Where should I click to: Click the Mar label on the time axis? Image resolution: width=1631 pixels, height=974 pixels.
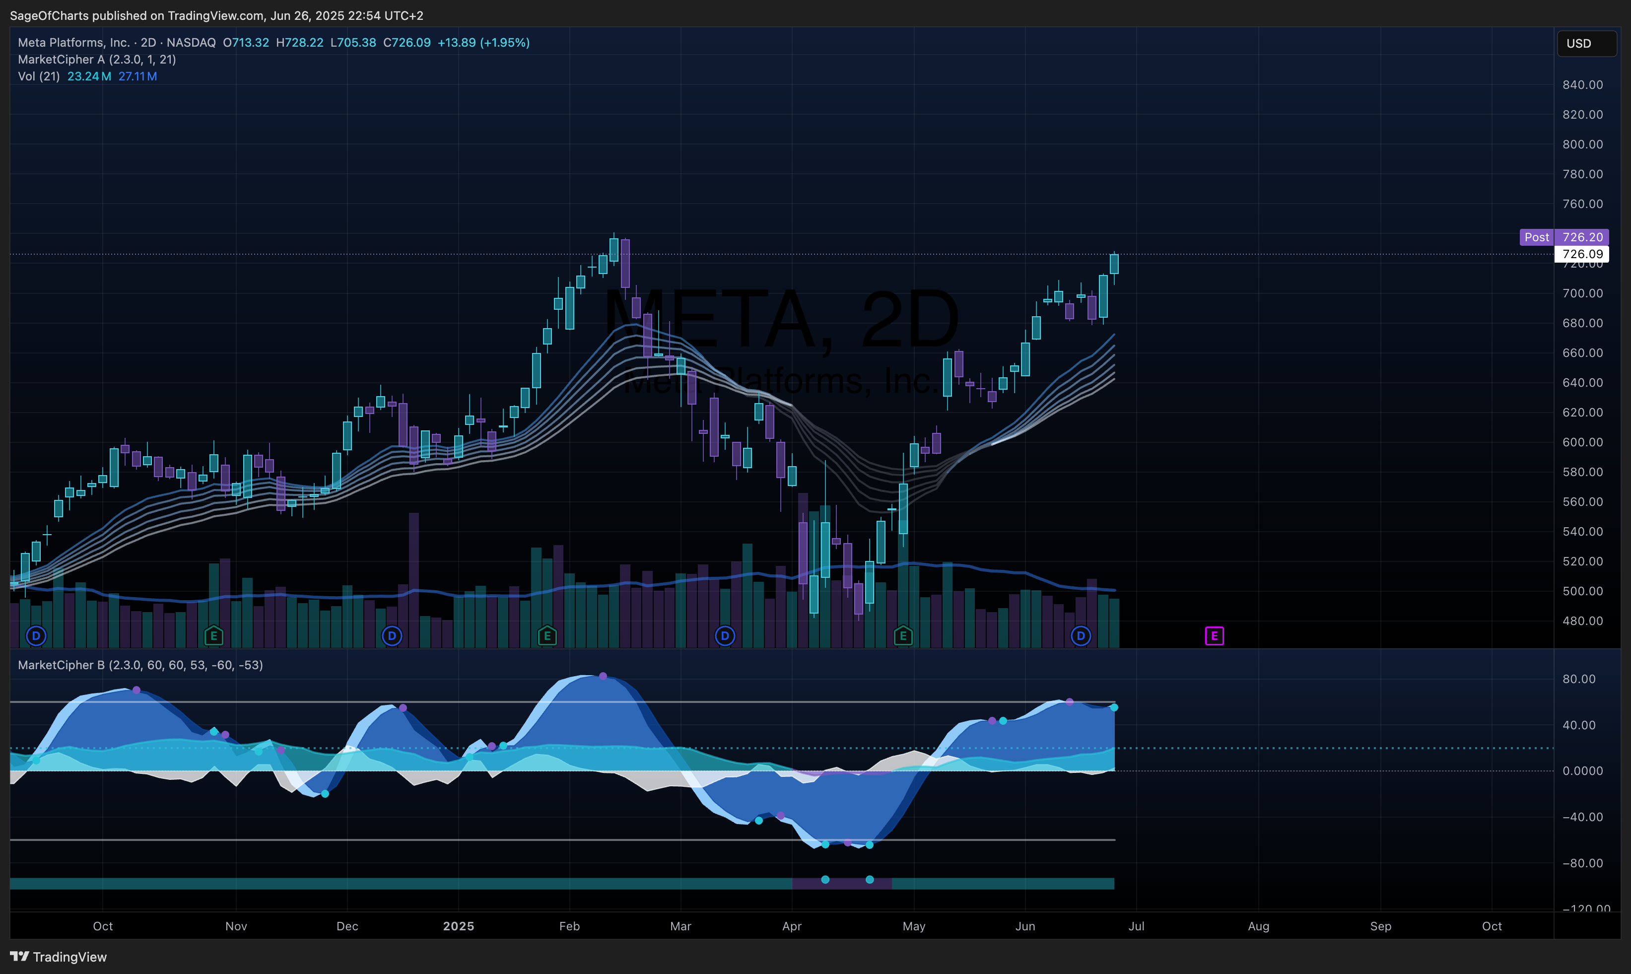pyautogui.click(x=680, y=926)
